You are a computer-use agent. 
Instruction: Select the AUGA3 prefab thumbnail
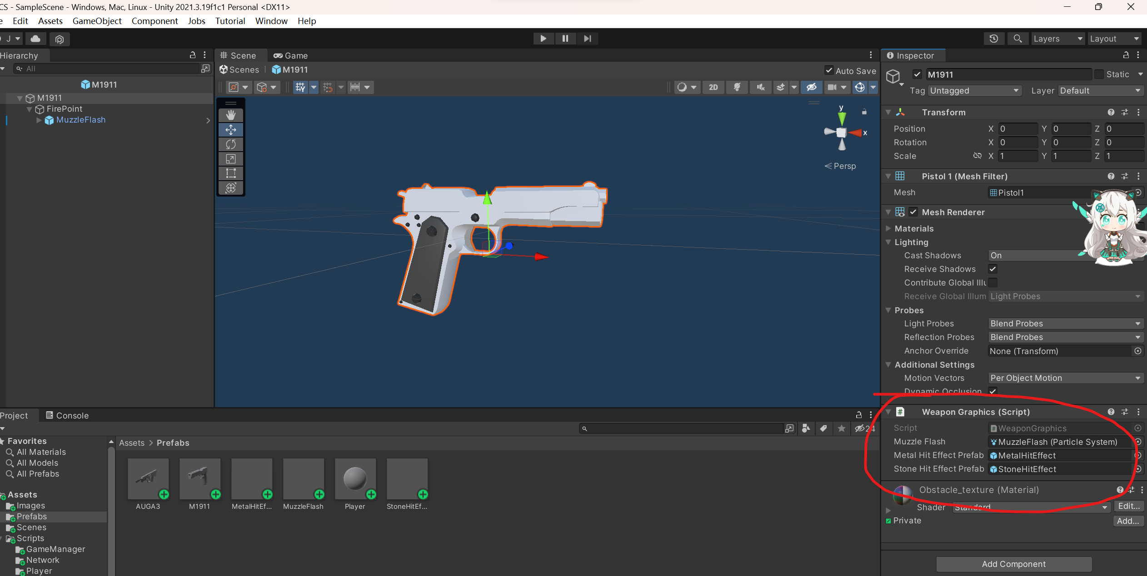coord(148,479)
